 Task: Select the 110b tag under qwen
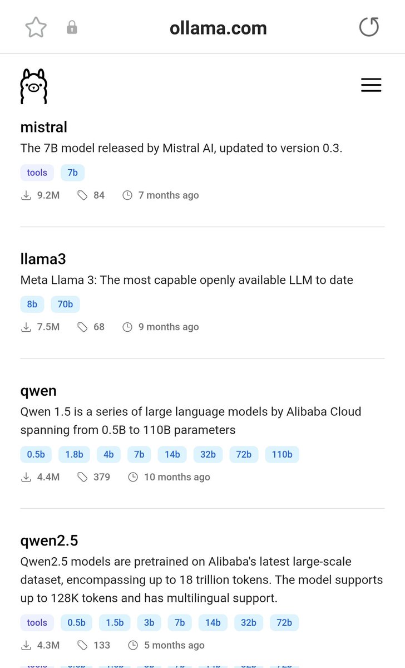282,455
